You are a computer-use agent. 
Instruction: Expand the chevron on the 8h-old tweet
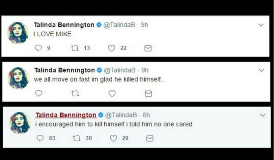262,115
